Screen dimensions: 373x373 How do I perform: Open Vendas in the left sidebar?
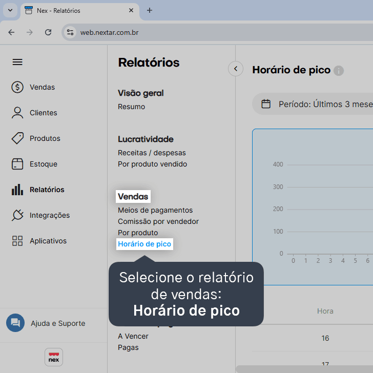pos(42,87)
